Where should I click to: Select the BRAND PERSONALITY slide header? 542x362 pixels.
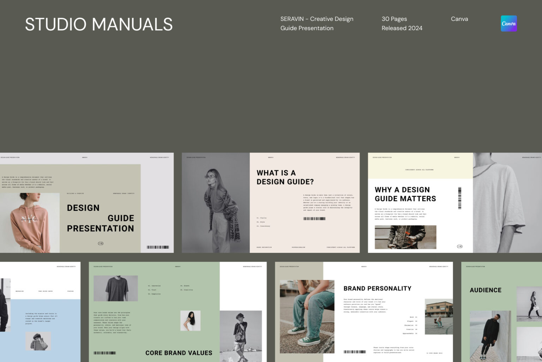point(378,288)
